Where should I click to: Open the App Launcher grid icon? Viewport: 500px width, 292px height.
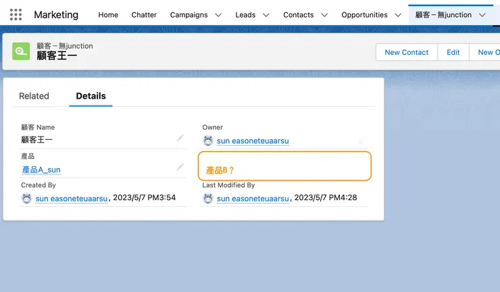(x=16, y=14)
